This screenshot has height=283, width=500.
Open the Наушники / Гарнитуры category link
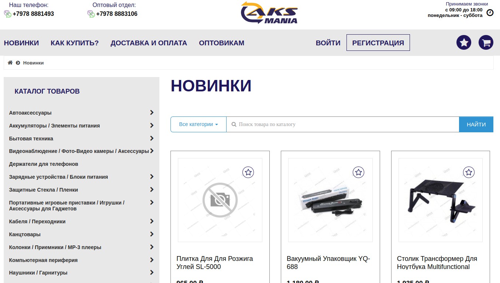pyautogui.click(x=38, y=273)
